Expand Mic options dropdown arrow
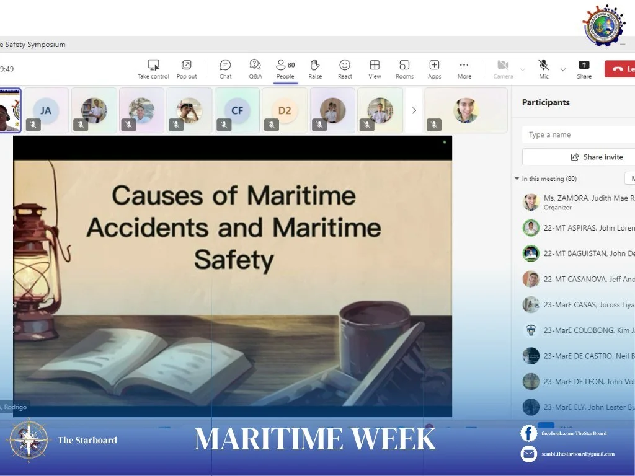Image resolution: width=635 pixels, height=476 pixels. [563, 69]
